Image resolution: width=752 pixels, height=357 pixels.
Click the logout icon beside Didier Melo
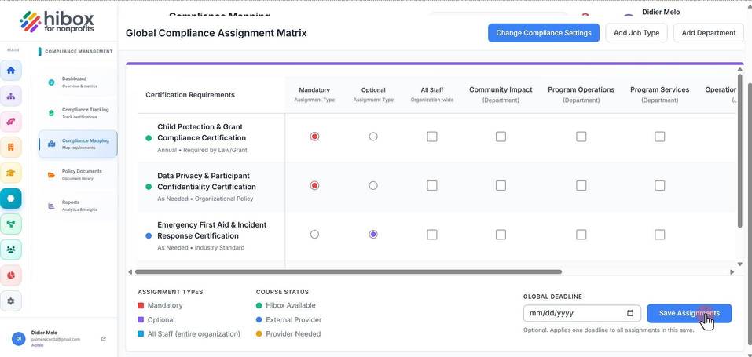(x=104, y=339)
